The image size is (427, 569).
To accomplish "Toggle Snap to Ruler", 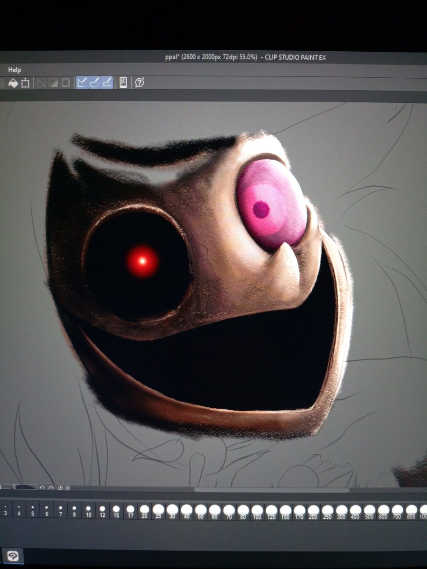I will pos(82,83).
